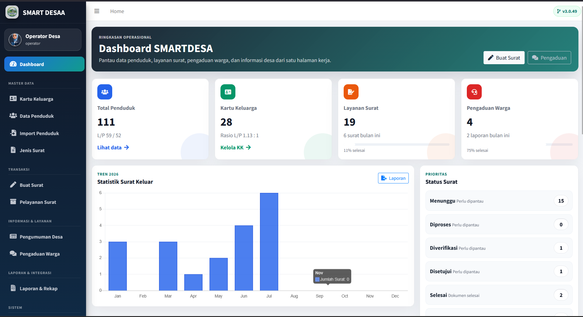Image resolution: width=583 pixels, height=317 pixels.
Task: Click the Laporan & Rekap document icon
Action: pyautogui.click(x=13, y=288)
